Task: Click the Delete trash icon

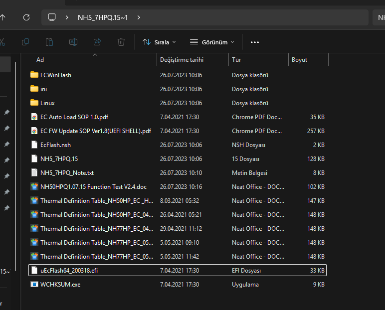Action: [121, 42]
